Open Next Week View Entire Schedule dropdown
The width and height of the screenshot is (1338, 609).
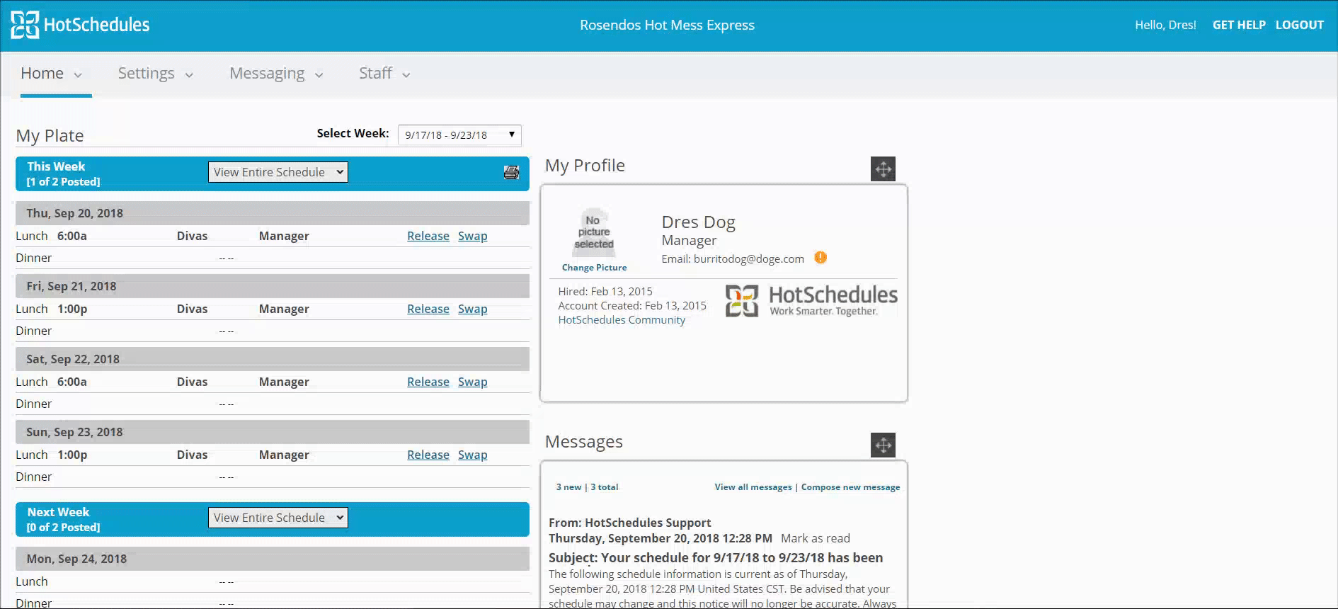(x=278, y=518)
